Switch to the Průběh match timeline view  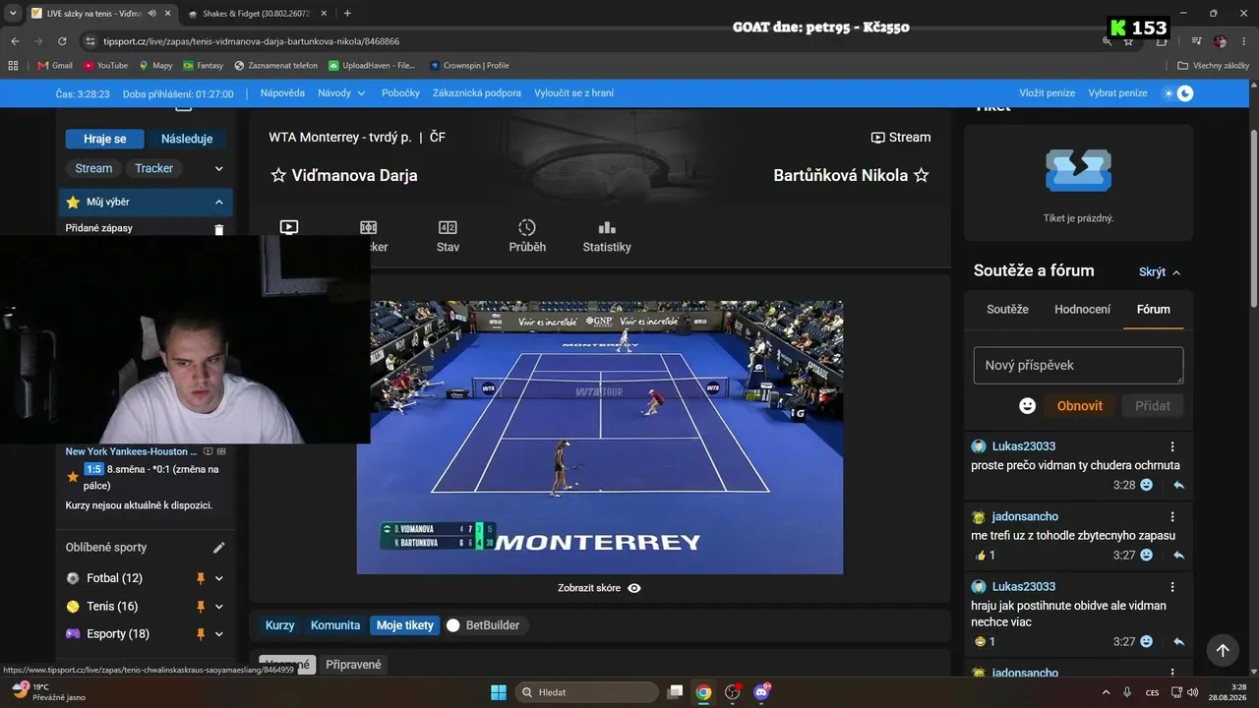527,236
